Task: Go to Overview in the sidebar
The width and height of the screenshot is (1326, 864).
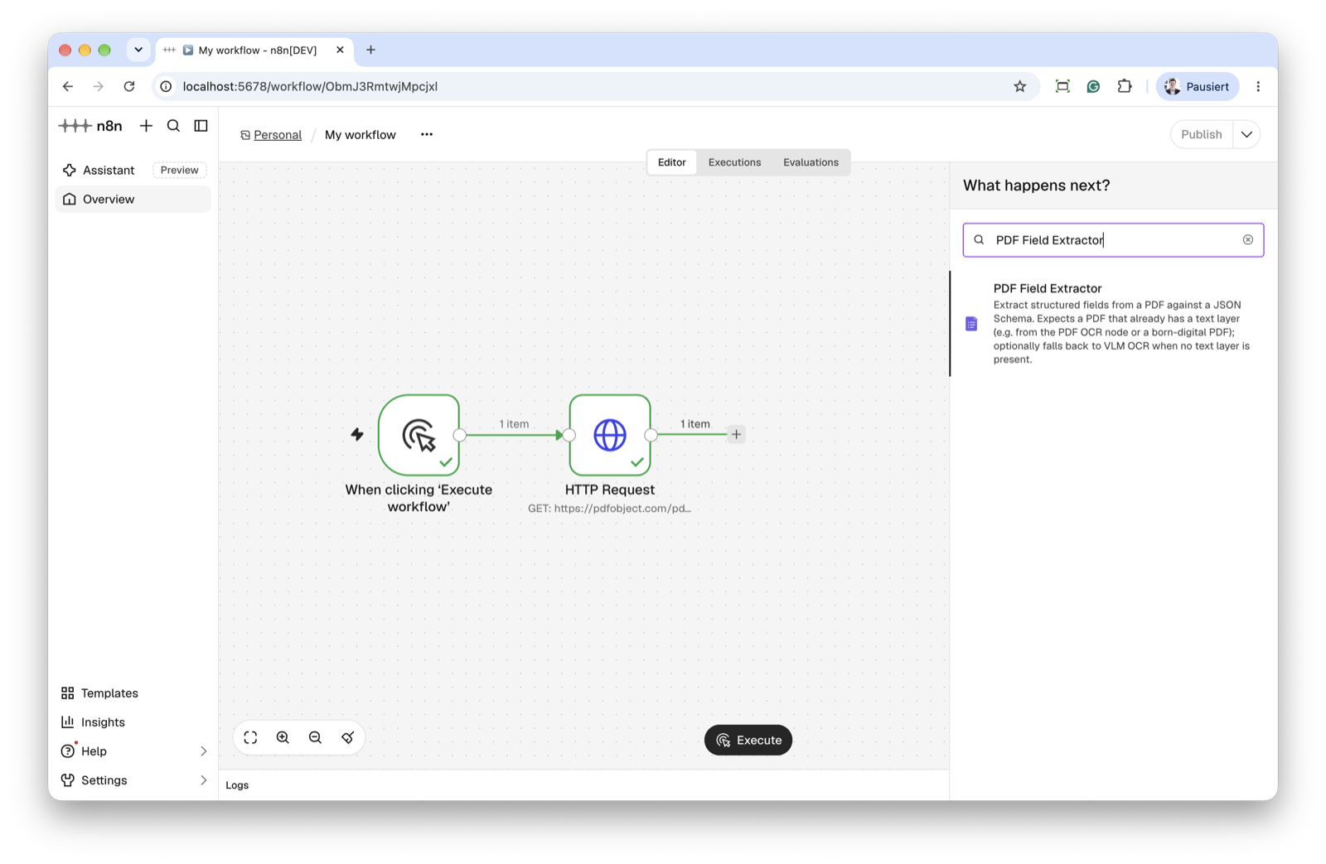Action: pos(133,199)
